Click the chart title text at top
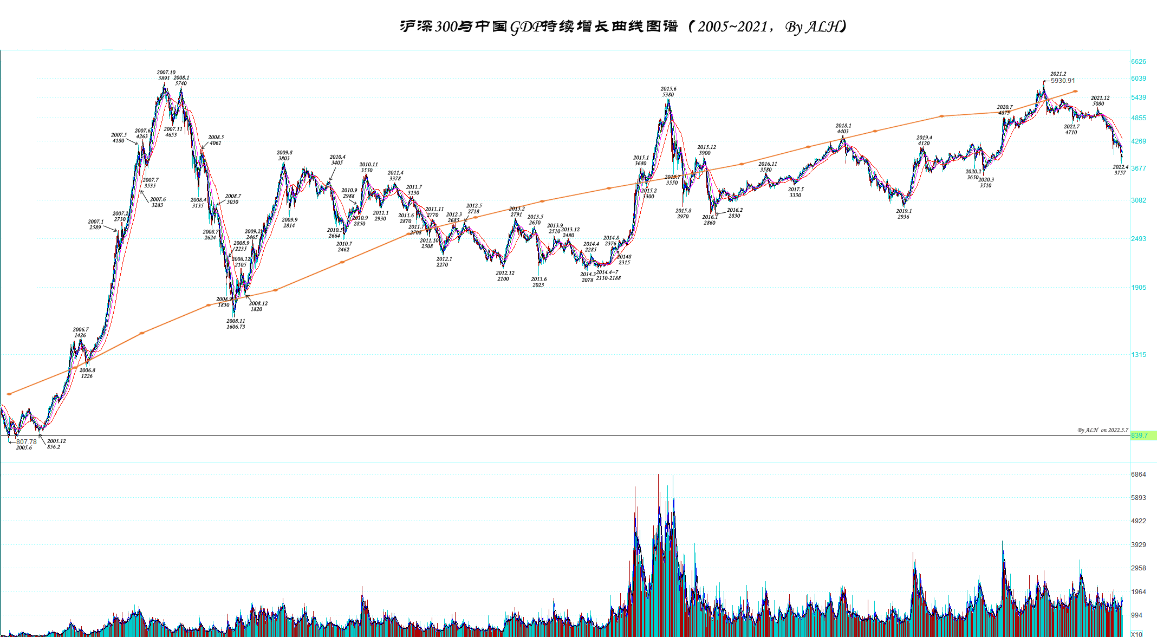 pyautogui.click(x=623, y=27)
